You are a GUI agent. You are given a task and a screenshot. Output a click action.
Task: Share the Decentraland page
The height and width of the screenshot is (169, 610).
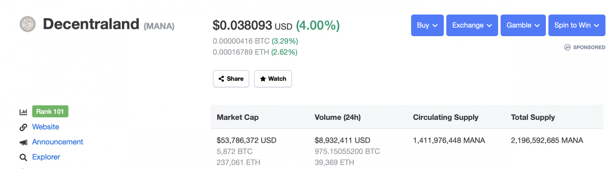[231, 79]
